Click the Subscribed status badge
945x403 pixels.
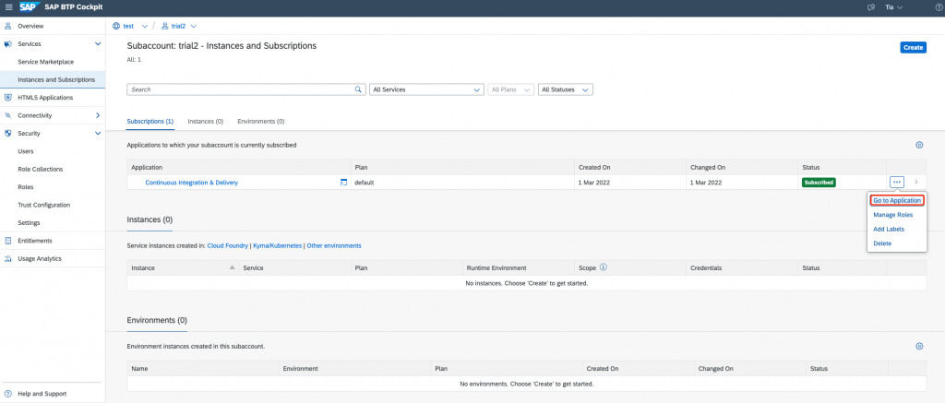819,182
